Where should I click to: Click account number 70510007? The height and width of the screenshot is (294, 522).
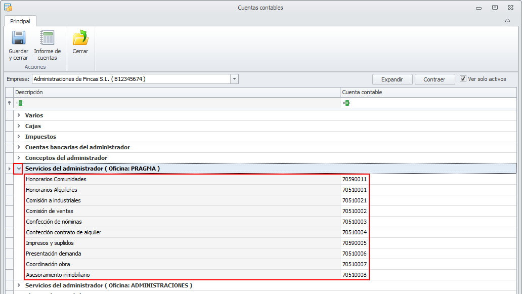pyautogui.click(x=354, y=264)
